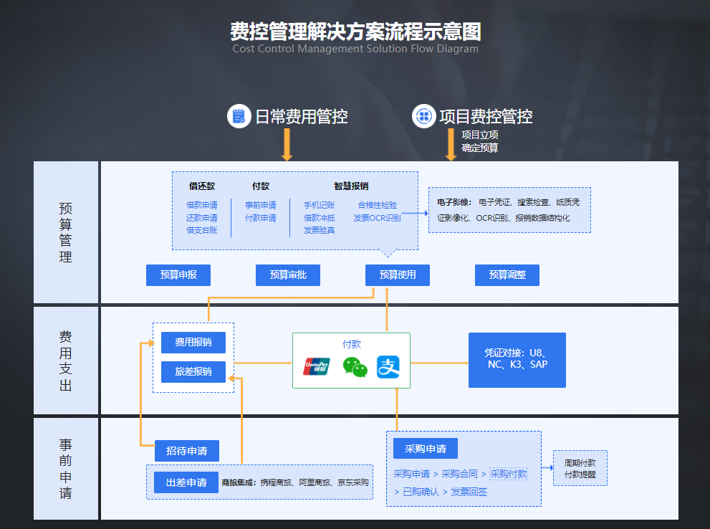Select the 事前申请 side label
710x529 pixels.
[x=66, y=469]
